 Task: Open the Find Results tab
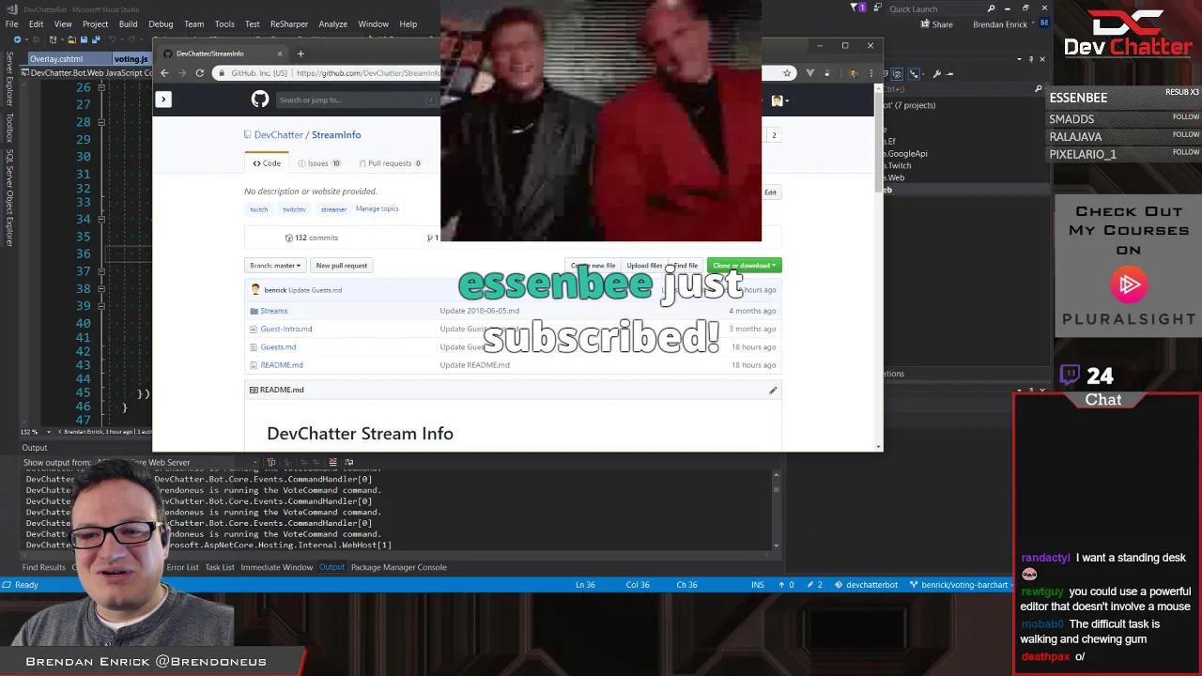tap(43, 567)
